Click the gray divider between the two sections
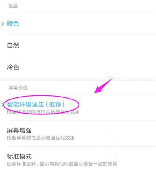Viewport: 156px width, 170px height. (x=78, y=79)
